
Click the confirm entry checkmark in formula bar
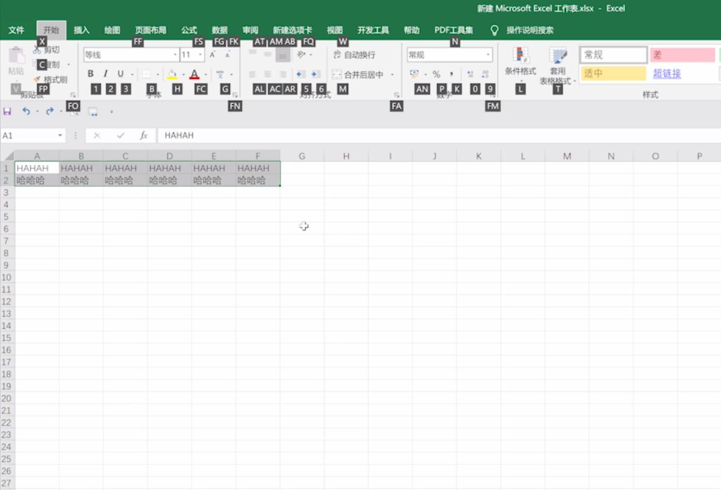121,135
